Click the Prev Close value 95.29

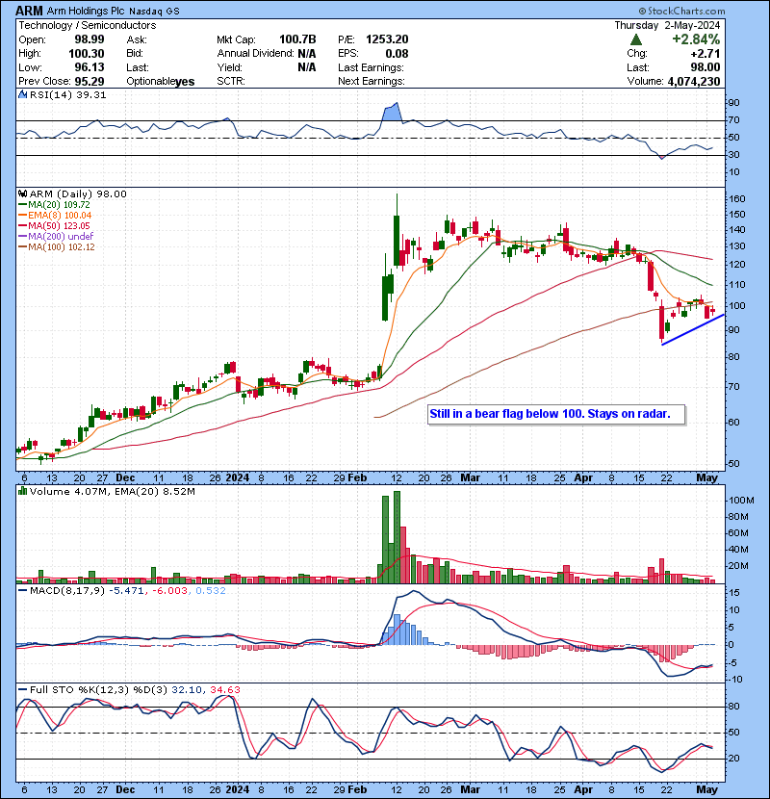(90, 81)
